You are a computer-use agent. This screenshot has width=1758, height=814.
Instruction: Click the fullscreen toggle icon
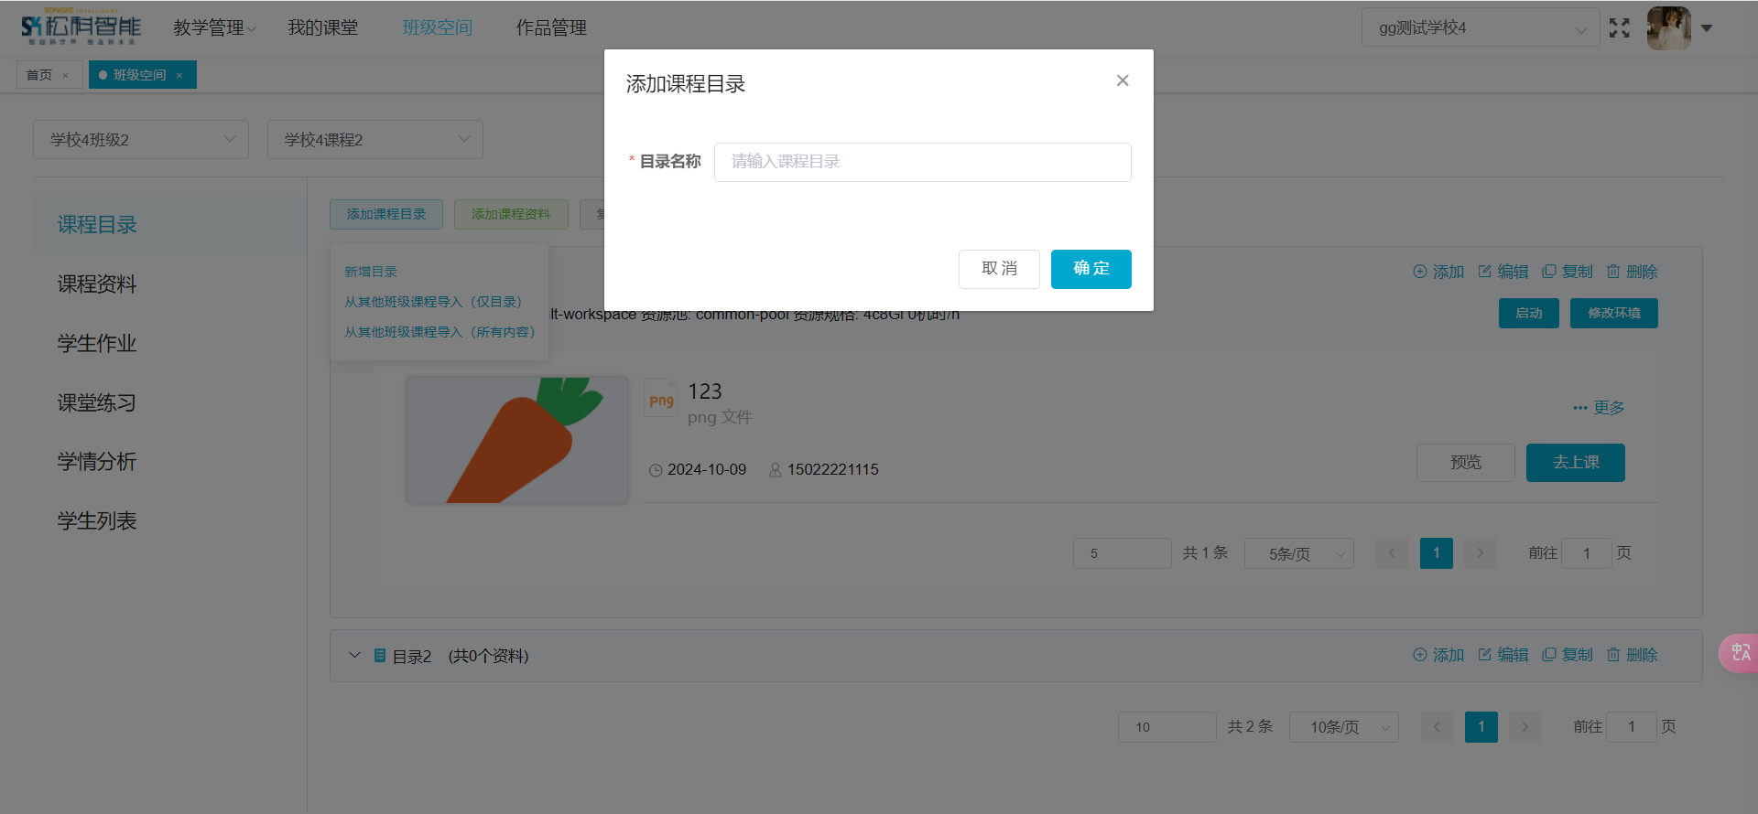pyautogui.click(x=1619, y=28)
